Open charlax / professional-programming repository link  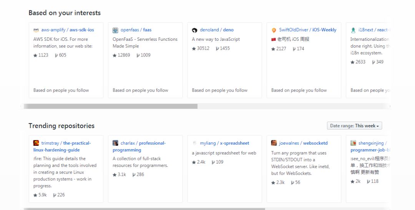[x=139, y=147]
